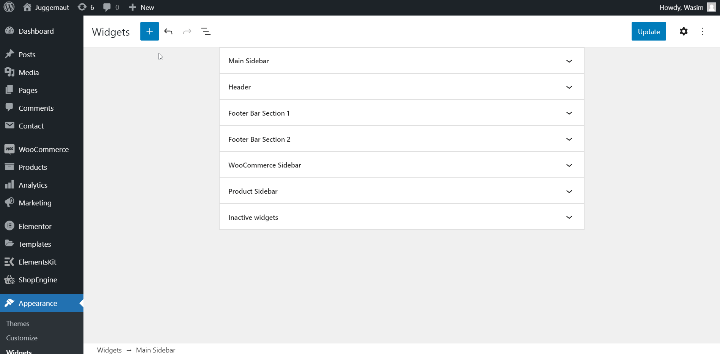Open the 6 pending updates icon
The image size is (720, 354).
[86, 7]
